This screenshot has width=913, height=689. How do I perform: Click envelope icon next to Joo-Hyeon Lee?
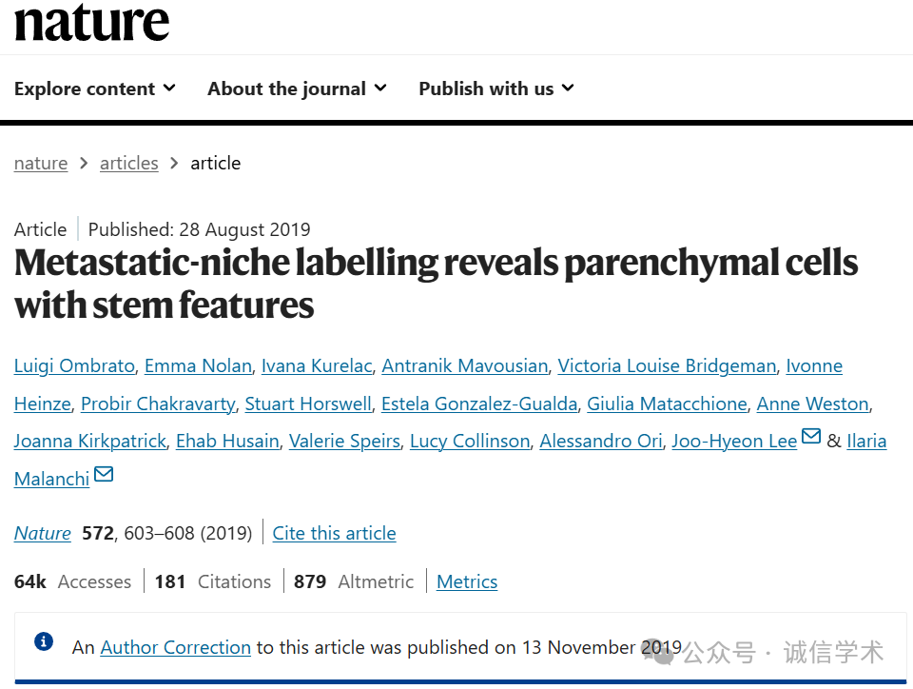pos(811,437)
